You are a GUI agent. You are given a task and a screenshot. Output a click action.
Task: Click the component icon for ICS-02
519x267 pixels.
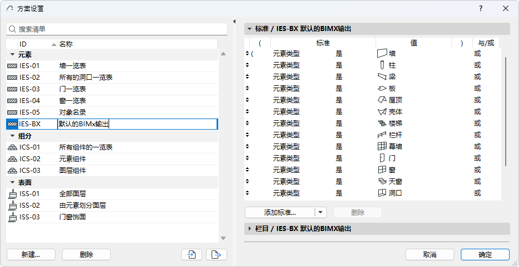click(12, 159)
